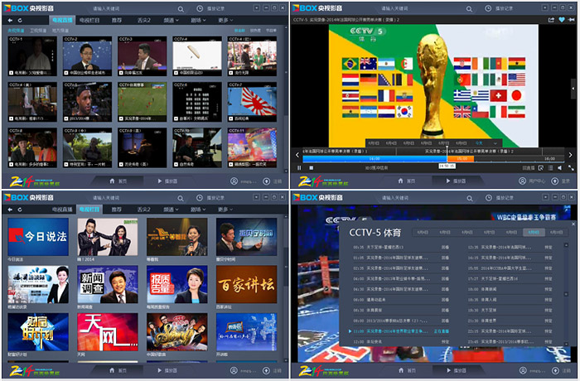Click previous-program arrow on player timeline

point(297,155)
